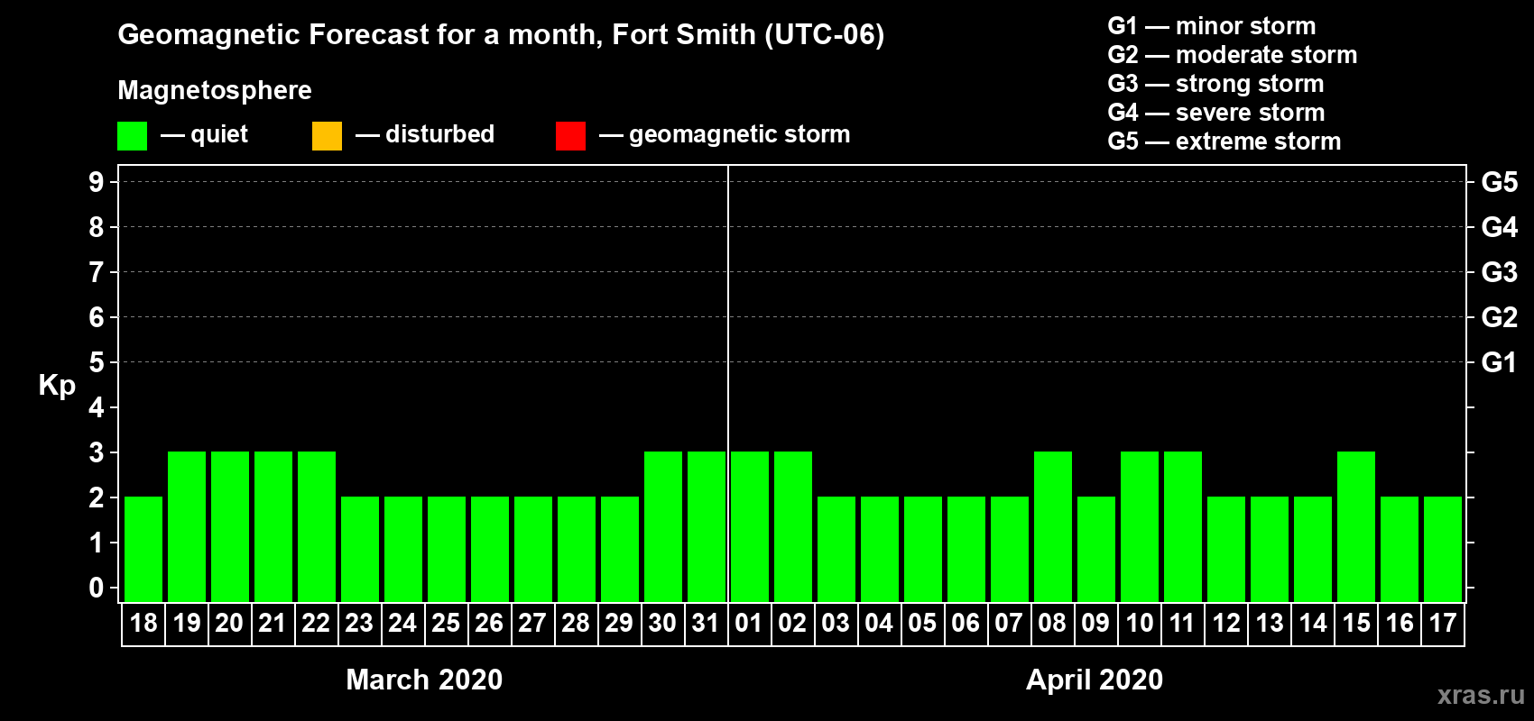Image resolution: width=1534 pixels, height=721 pixels.
Task: Click the date label 31 in March
Action: coord(706,623)
